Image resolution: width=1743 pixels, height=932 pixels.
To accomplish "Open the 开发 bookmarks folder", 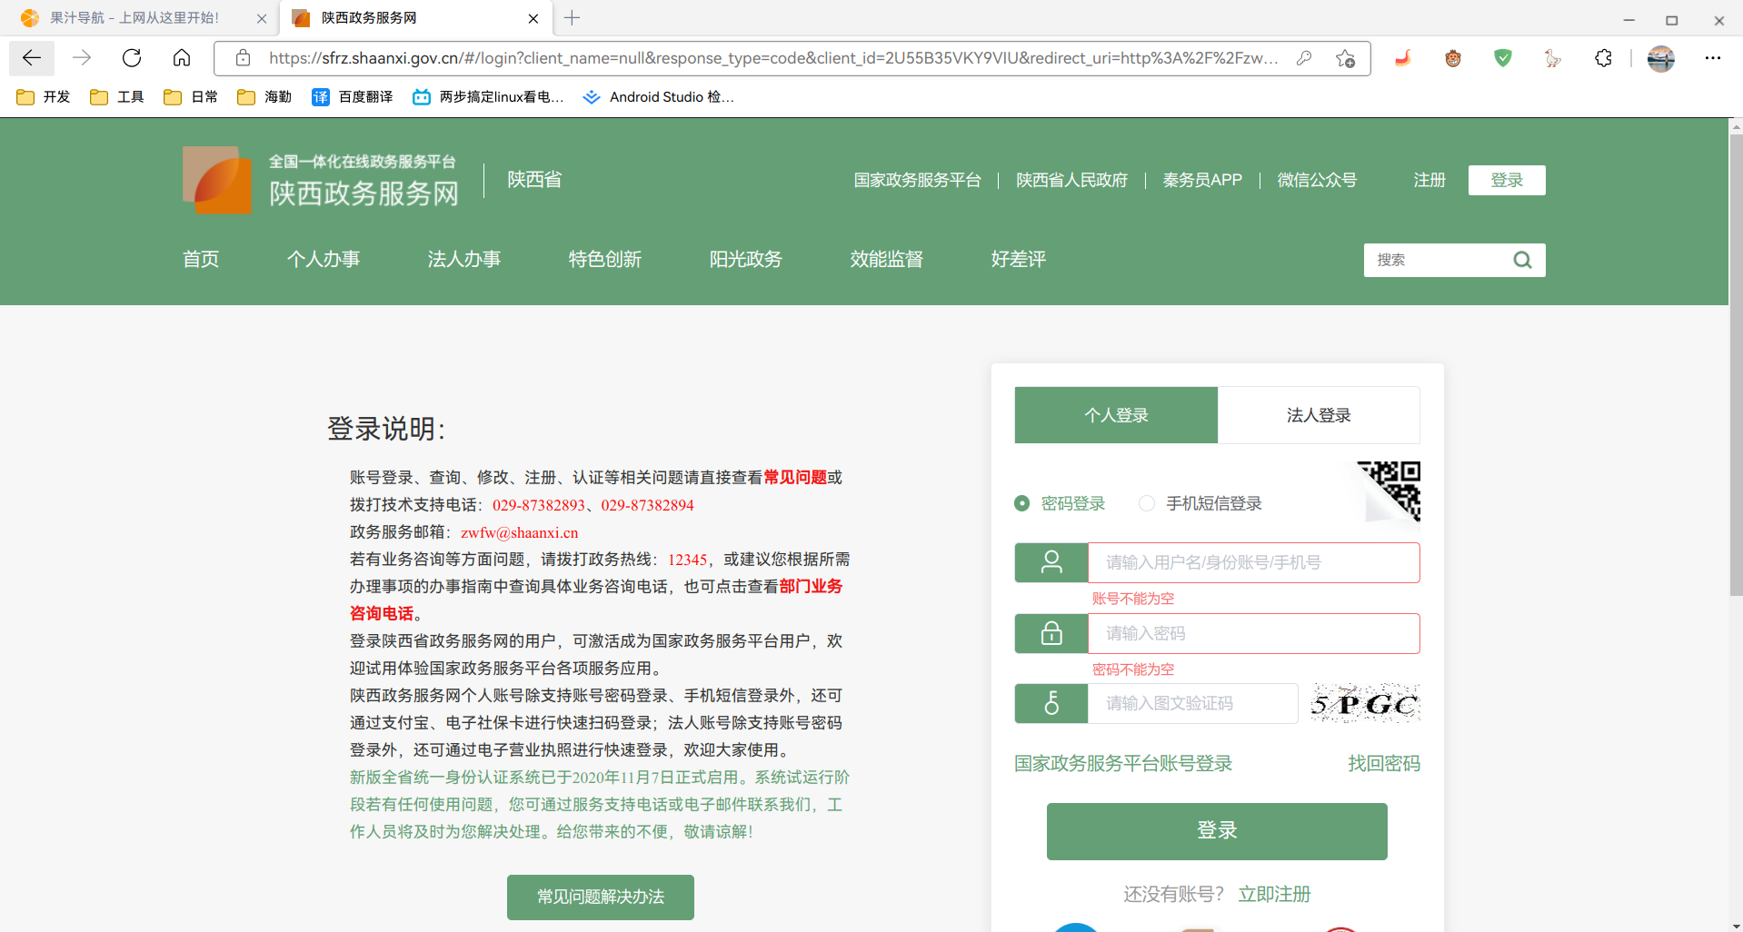I will [x=43, y=96].
